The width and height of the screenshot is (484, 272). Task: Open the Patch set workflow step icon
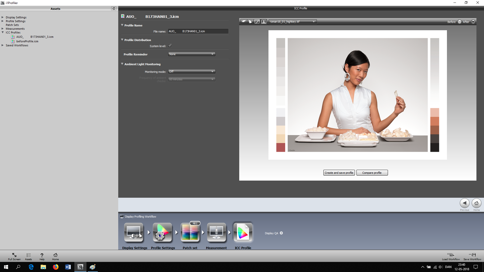tap(190, 233)
